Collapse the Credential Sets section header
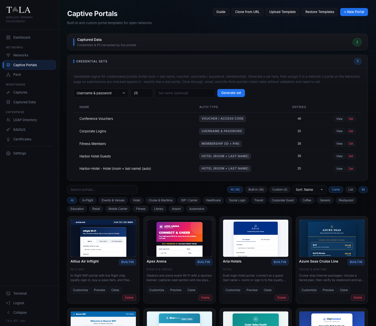Image resolution: width=376 pixels, height=326 pixels. [218, 61]
